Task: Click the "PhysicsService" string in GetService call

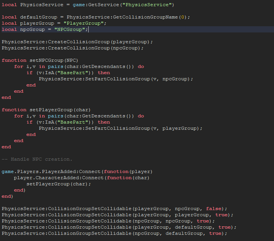Action: pos(147,5)
